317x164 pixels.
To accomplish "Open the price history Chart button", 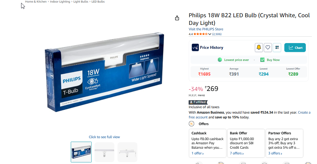I will tap(295, 48).
